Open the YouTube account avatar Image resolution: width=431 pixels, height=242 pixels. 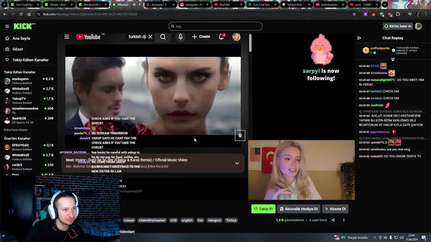(x=236, y=37)
